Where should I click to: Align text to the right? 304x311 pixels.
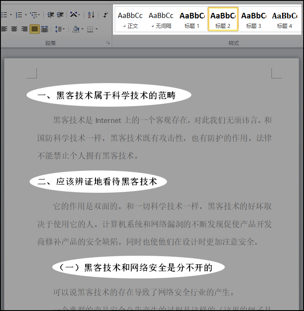[24, 29]
